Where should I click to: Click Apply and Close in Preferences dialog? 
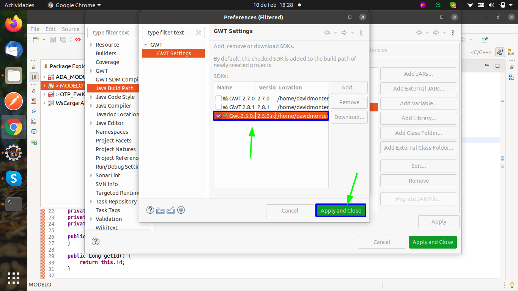(341, 211)
